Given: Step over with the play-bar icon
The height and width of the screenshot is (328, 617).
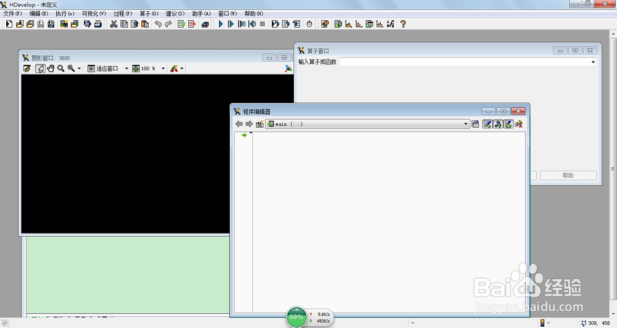Looking at the screenshot, I should [231, 24].
